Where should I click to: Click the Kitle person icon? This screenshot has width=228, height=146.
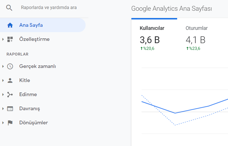click(10, 80)
